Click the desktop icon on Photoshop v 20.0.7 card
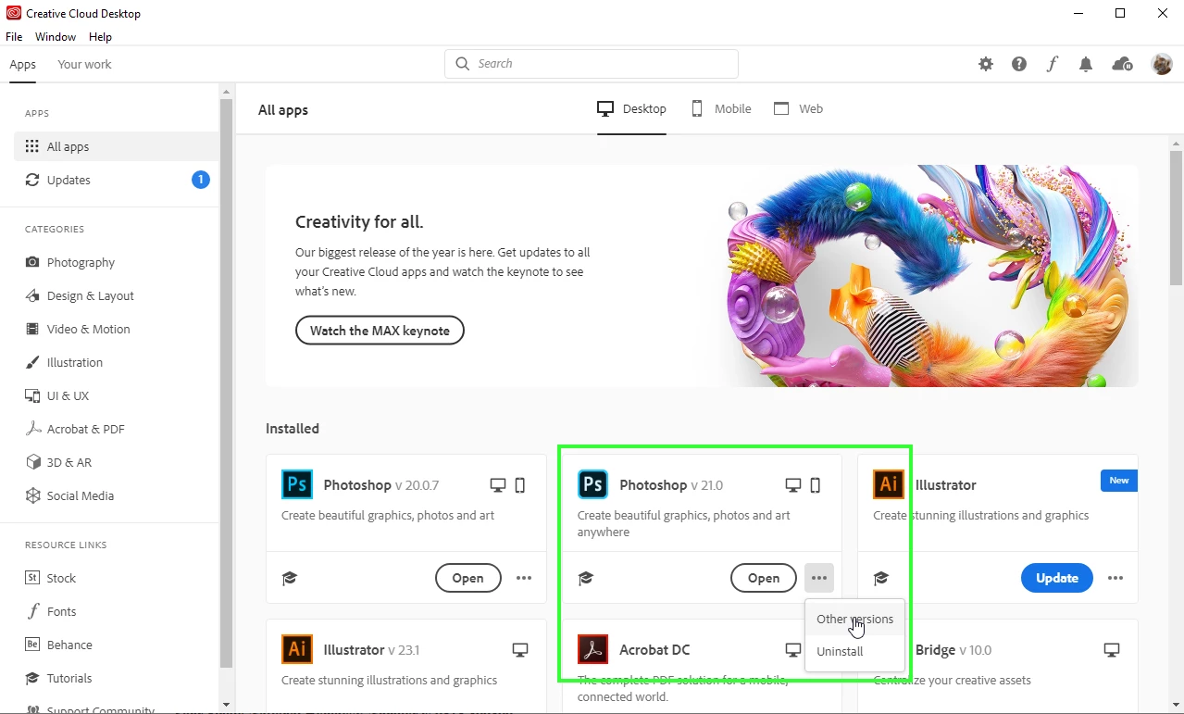Image resolution: width=1184 pixels, height=714 pixels. (x=498, y=485)
